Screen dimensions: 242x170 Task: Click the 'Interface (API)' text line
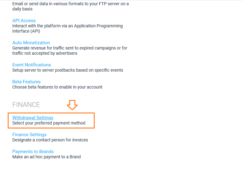(26, 31)
